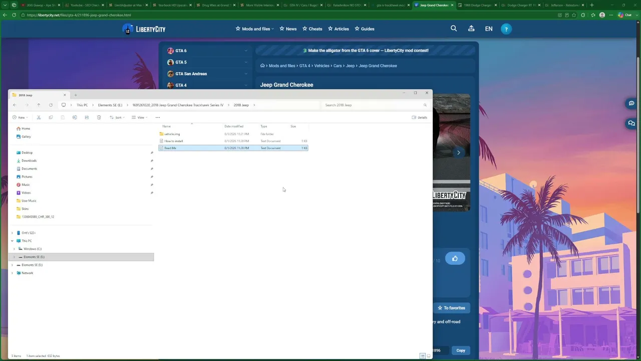The image size is (641, 361).
Task: Go up one folder level in Explorer
Action: (39, 105)
